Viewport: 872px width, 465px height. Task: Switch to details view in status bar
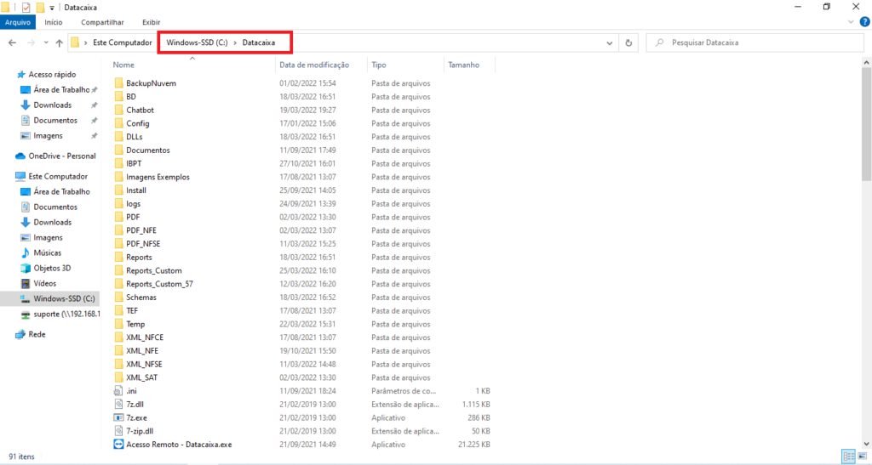846,457
